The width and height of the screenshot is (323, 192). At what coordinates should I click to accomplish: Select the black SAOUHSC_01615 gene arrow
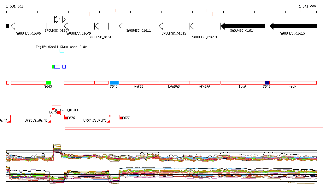[293, 26]
